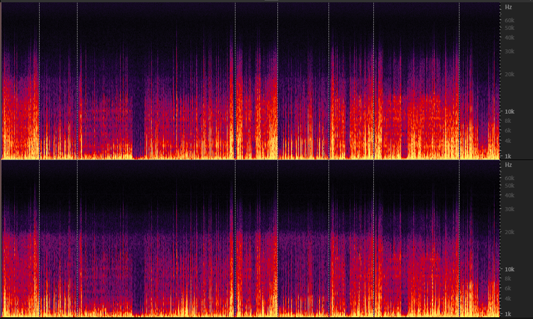
Task: Click the first dotted marker line in upper channel
Action: click(40, 81)
